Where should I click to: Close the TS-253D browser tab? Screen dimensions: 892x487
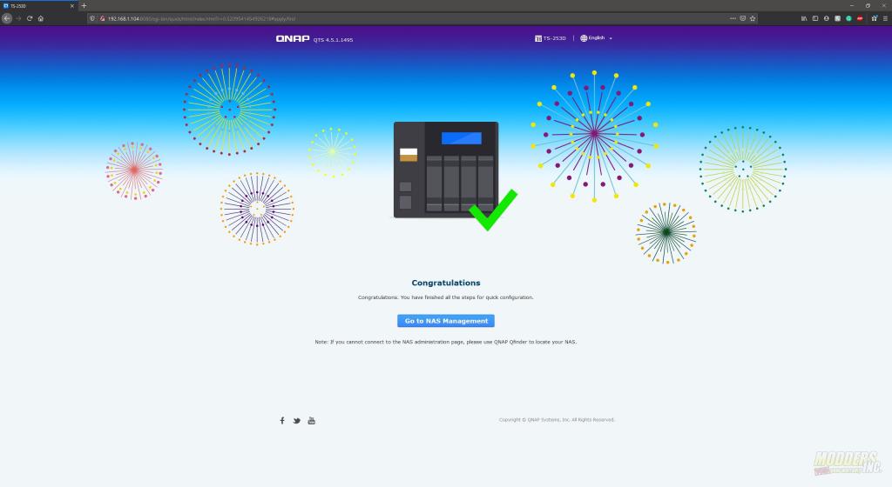(72, 6)
